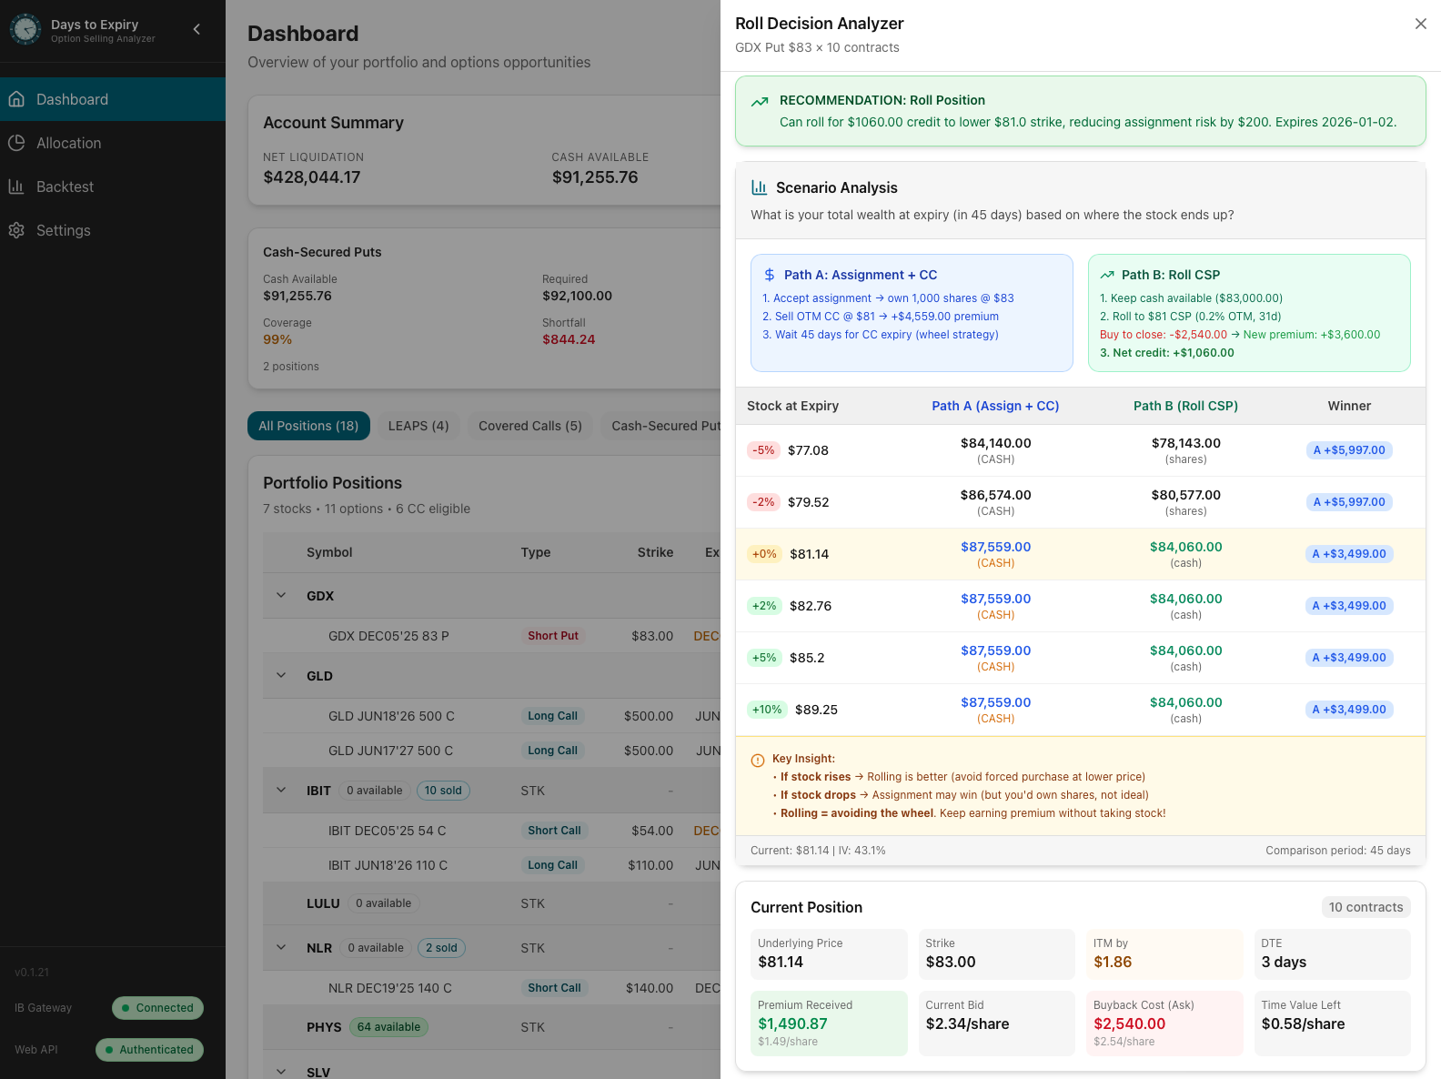Collapse the sidebar with the chevron arrow
This screenshot has height=1079, width=1441.
[x=196, y=29]
